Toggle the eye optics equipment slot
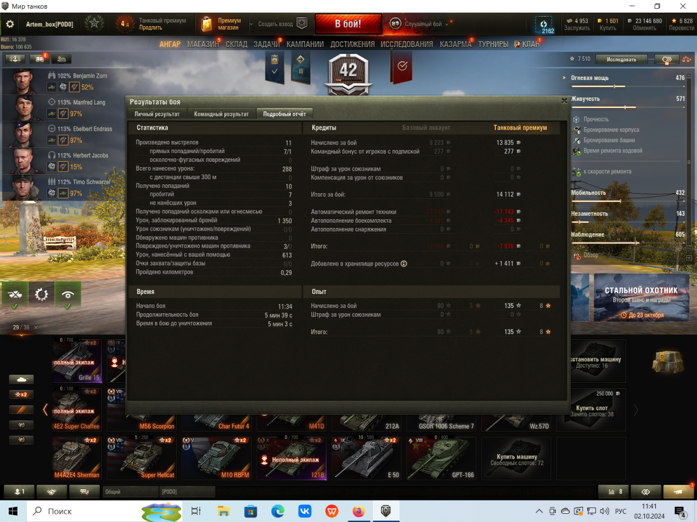Image resolution: width=697 pixels, height=522 pixels. coord(68,294)
